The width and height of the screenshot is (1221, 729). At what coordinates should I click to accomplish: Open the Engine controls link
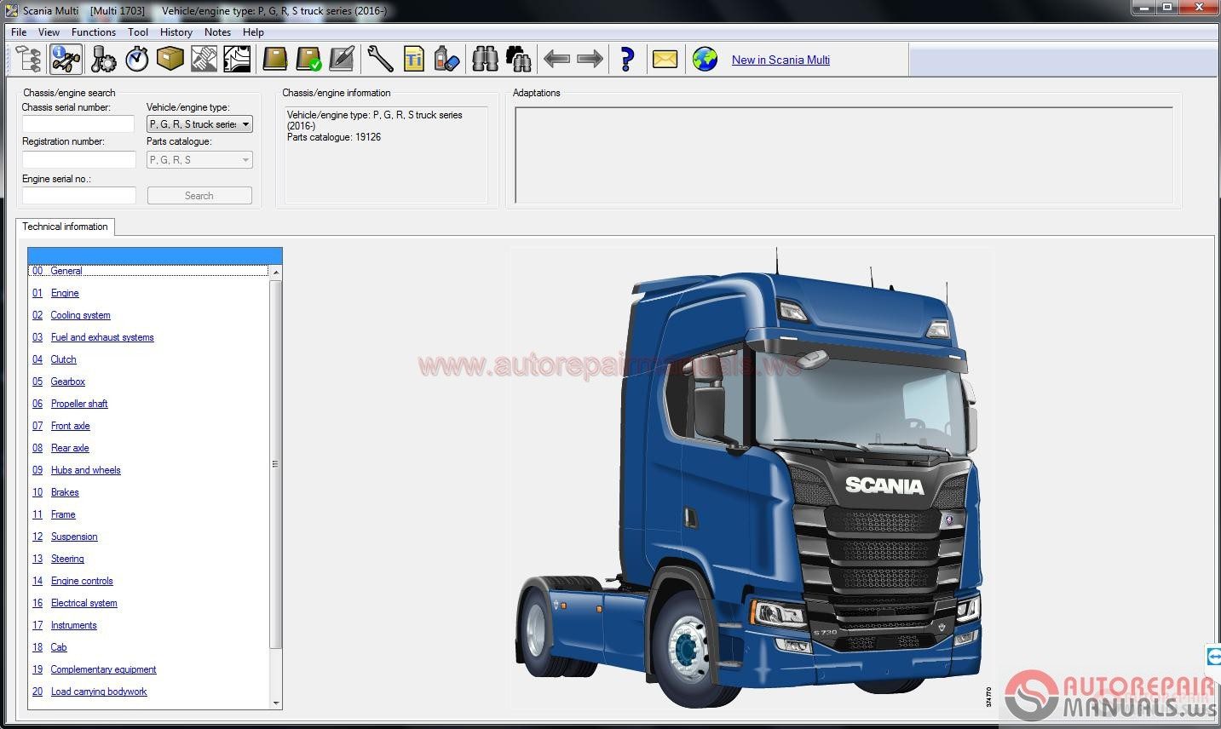[82, 581]
